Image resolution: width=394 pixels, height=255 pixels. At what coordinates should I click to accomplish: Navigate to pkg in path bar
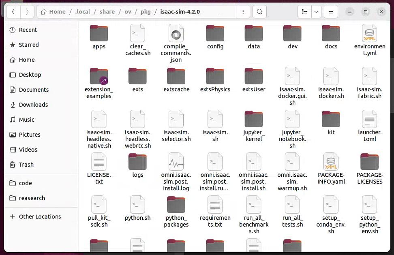(x=146, y=12)
